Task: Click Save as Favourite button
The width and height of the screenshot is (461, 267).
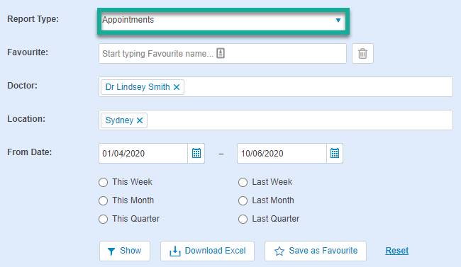Action: pyautogui.click(x=316, y=251)
